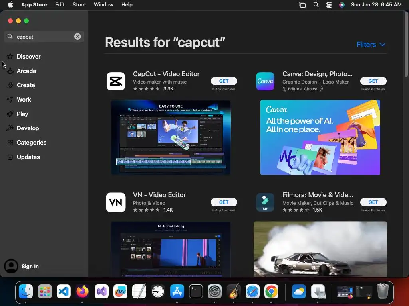Screen dimensions: 409x306
Task: Open Canva All the power of AI banner
Action: pos(320,137)
